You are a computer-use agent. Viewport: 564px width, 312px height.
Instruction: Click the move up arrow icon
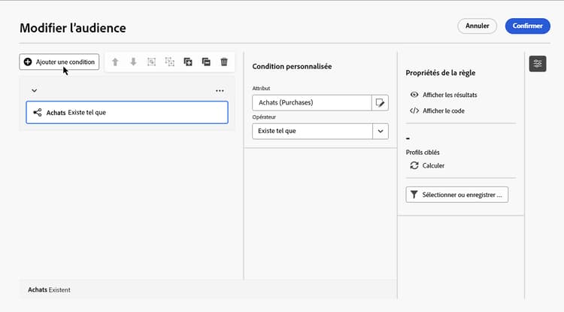[115, 62]
